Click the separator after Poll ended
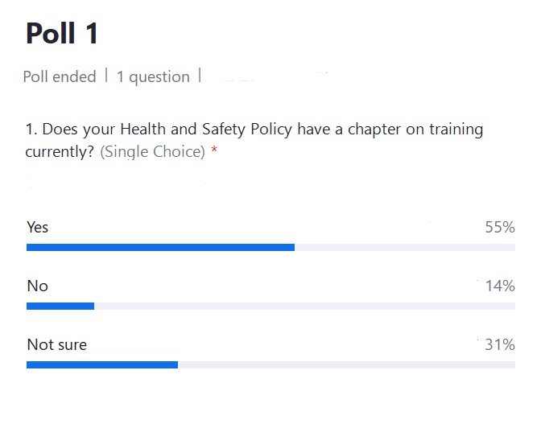Image resolution: width=545 pixels, height=428 pixels. 106,76
